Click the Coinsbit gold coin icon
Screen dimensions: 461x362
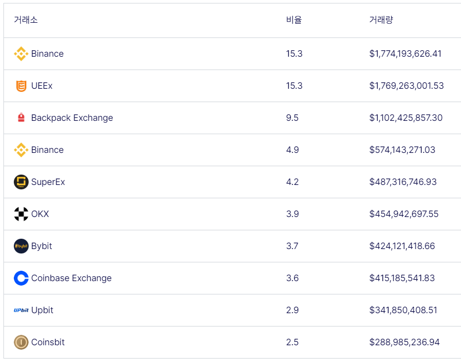[x=21, y=342]
